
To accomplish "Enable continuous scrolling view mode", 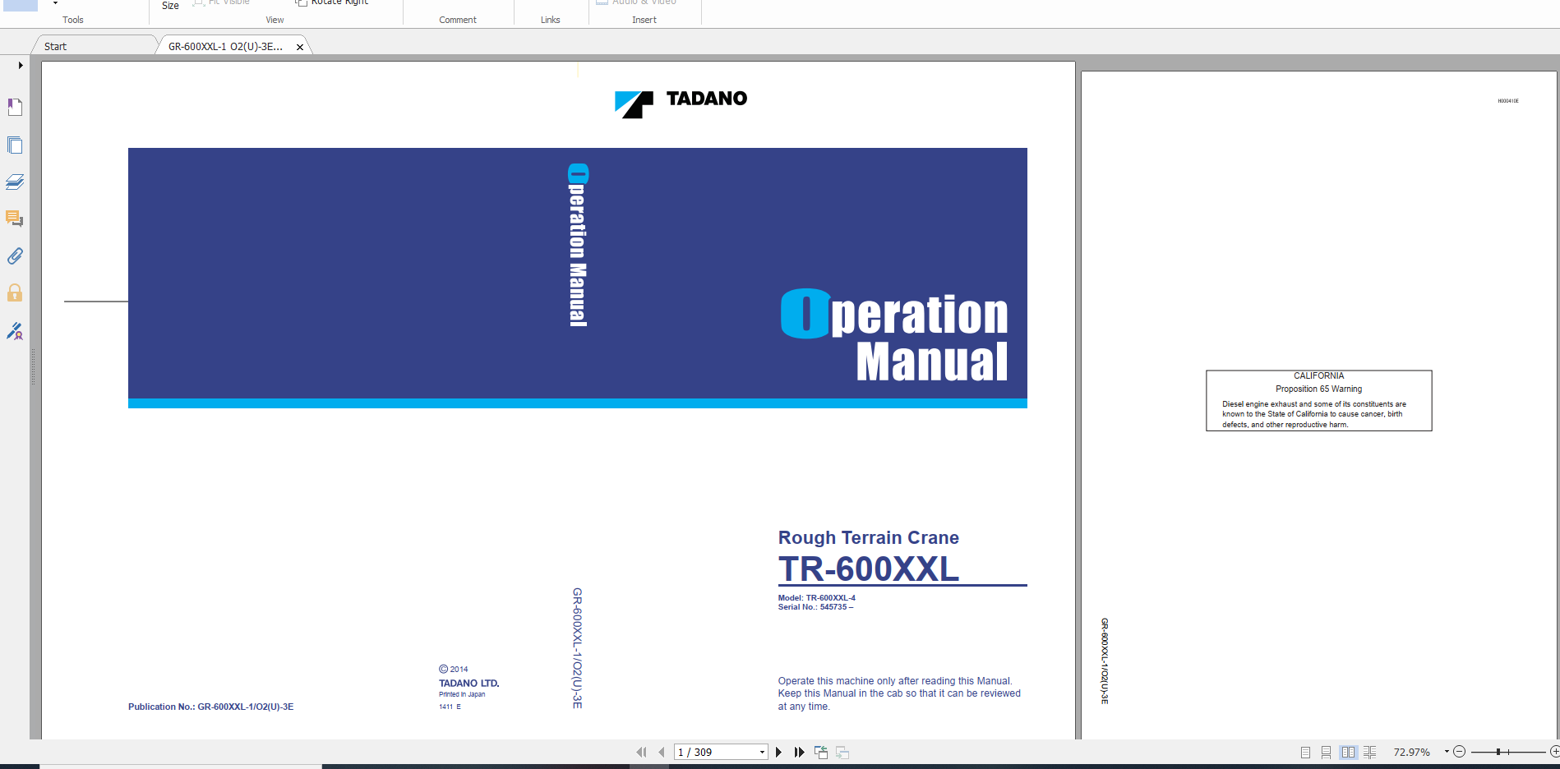I will [x=1326, y=751].
